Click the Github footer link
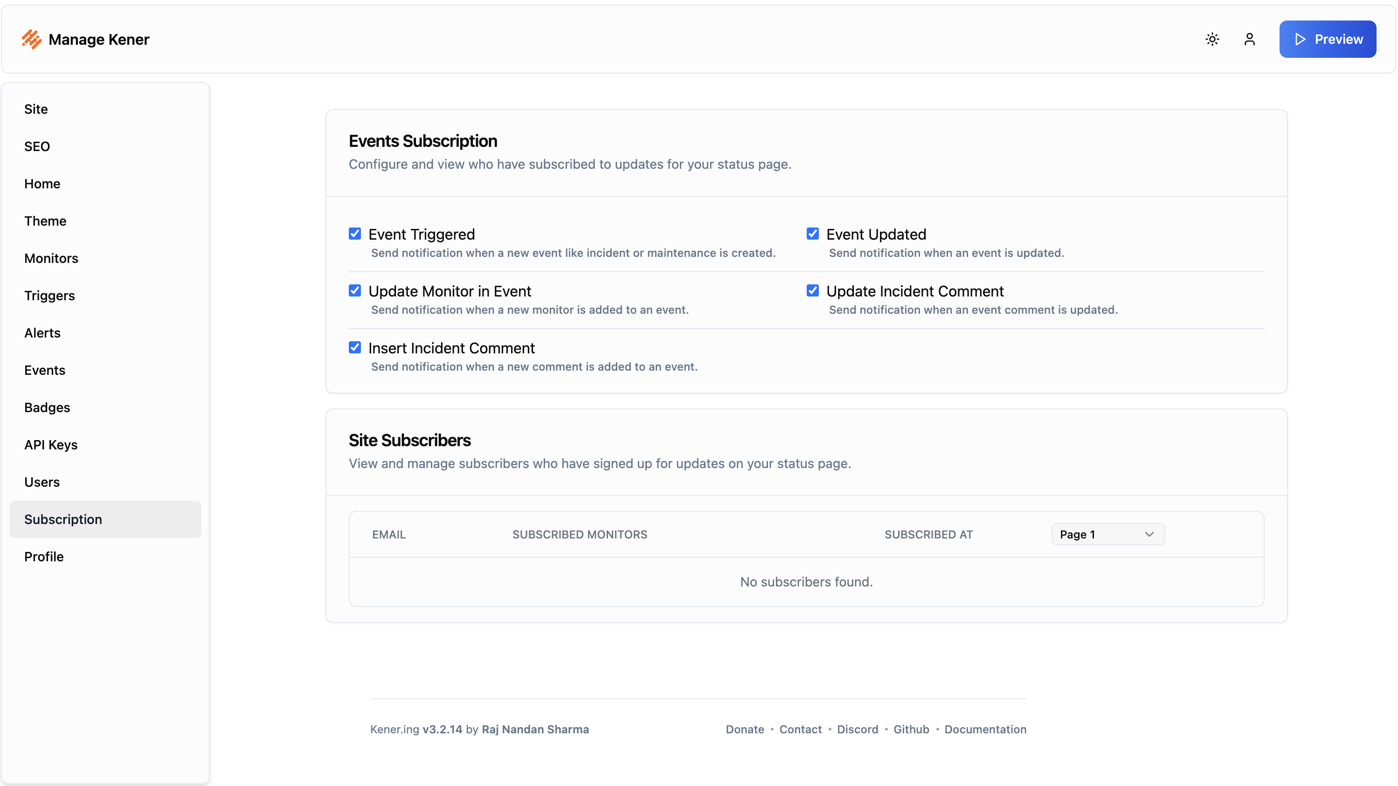The width and height of the screenshot is (1398, 786). tap(911, 729)
